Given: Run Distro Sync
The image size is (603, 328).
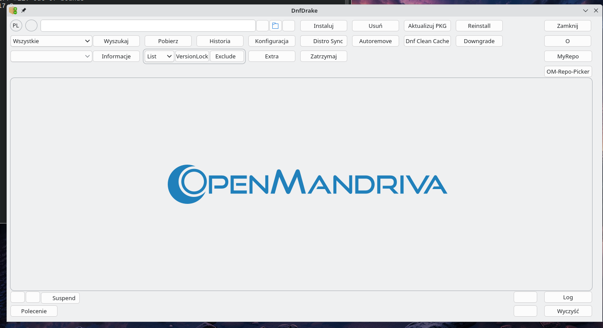Looking at the screenshot, I should (x=324, y=41).
